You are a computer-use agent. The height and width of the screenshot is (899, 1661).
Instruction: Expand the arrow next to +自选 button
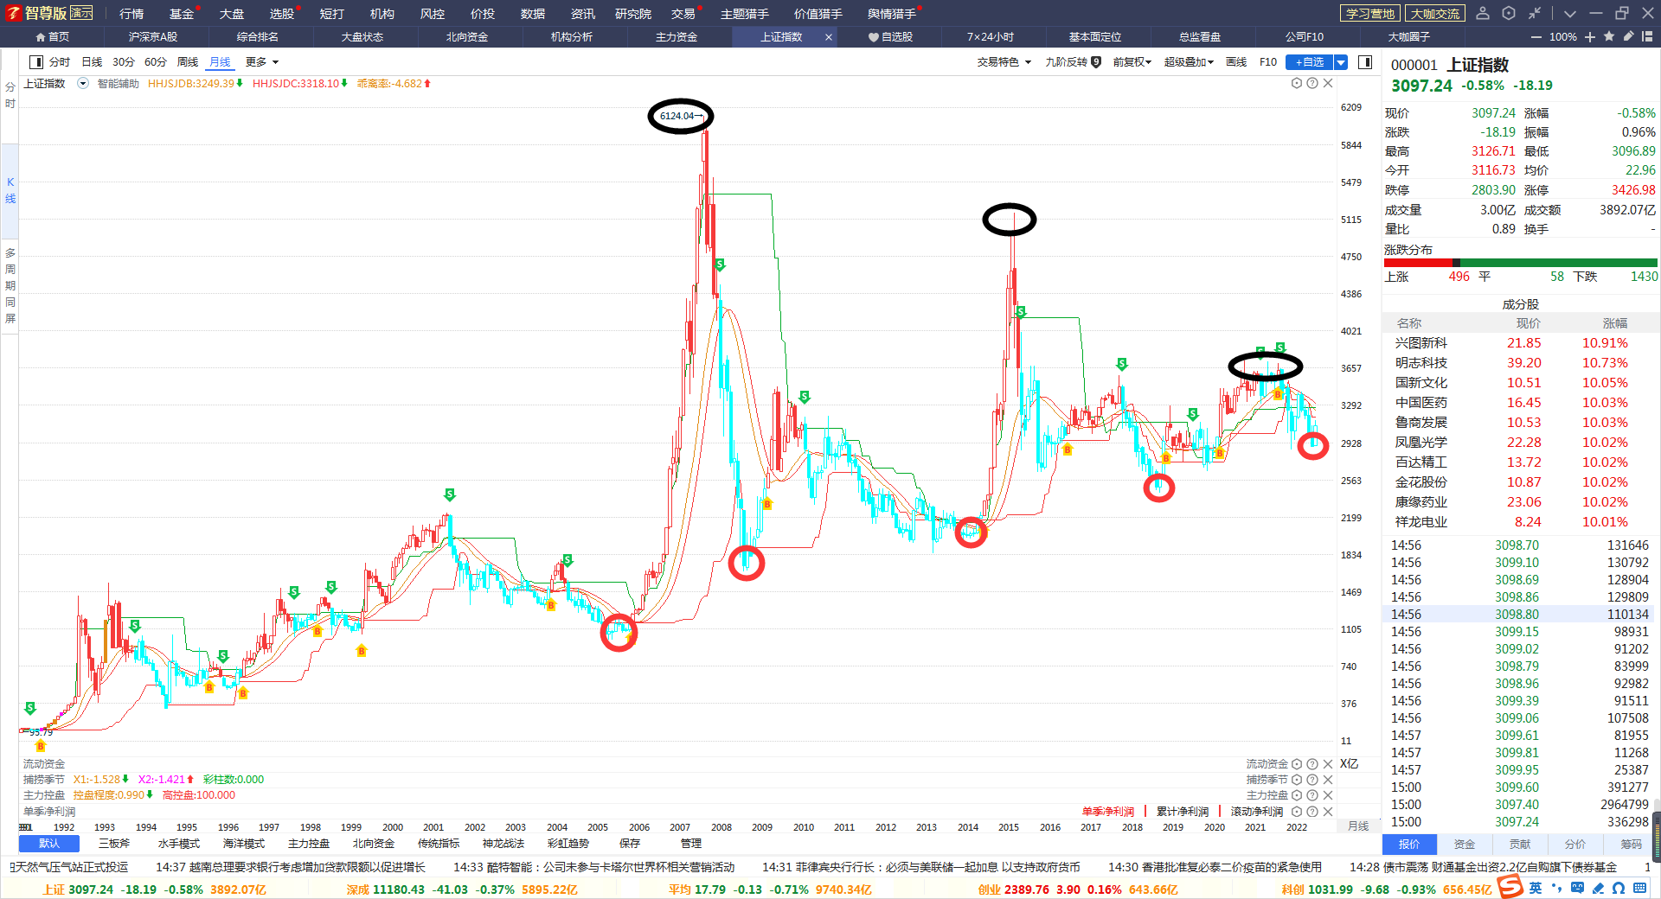tap(1341, 62)
